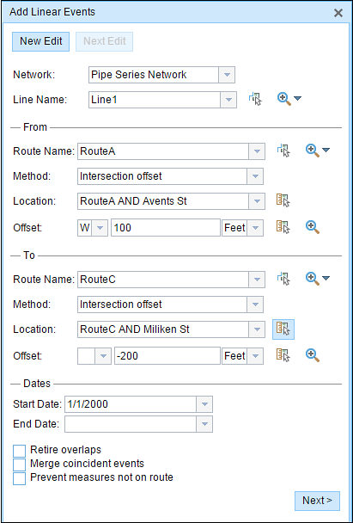Open the Line Name dropdown
The height and width of the screenshot is (523, 353).
228,100
